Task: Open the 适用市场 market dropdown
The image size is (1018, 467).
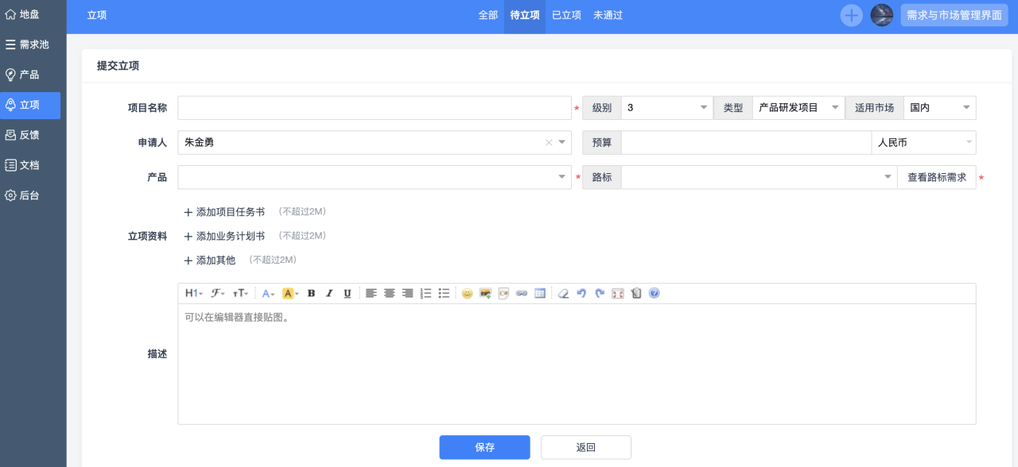Action: tap(938, 108)
